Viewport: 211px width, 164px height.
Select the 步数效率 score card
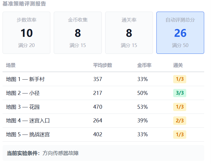pos(26,33)
